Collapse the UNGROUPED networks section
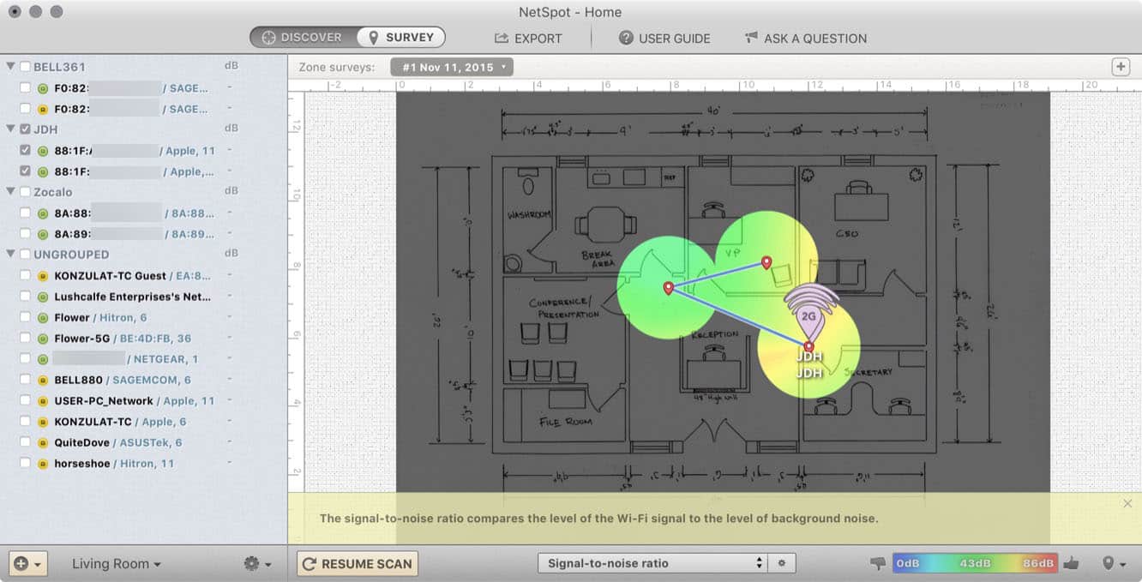The width and height of the screenshot is (1142, 582). [x=10, y=255]
